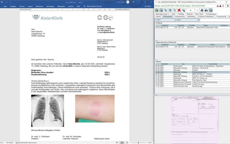Open the Referenzen ribbon tab in Word
The width and height of the screenshot is (230, 144).
click(39, 6)
